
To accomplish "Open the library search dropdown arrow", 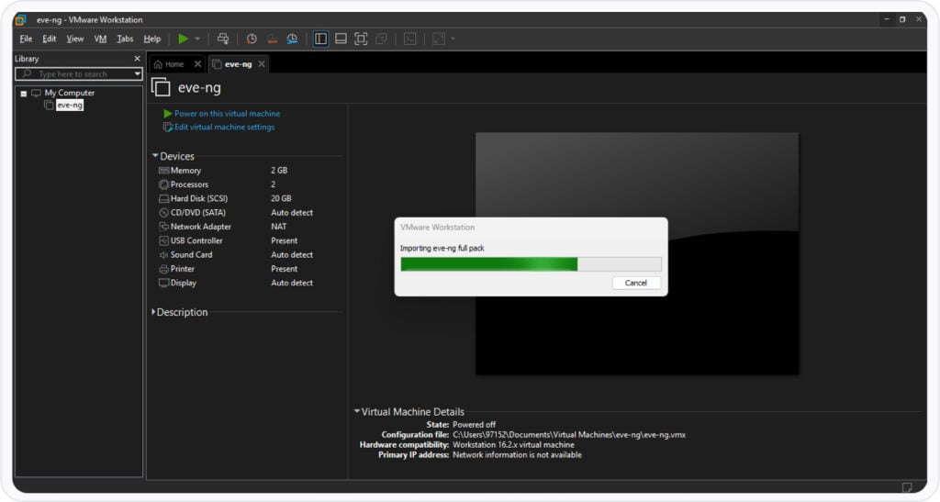I will (x=138, y=73).
